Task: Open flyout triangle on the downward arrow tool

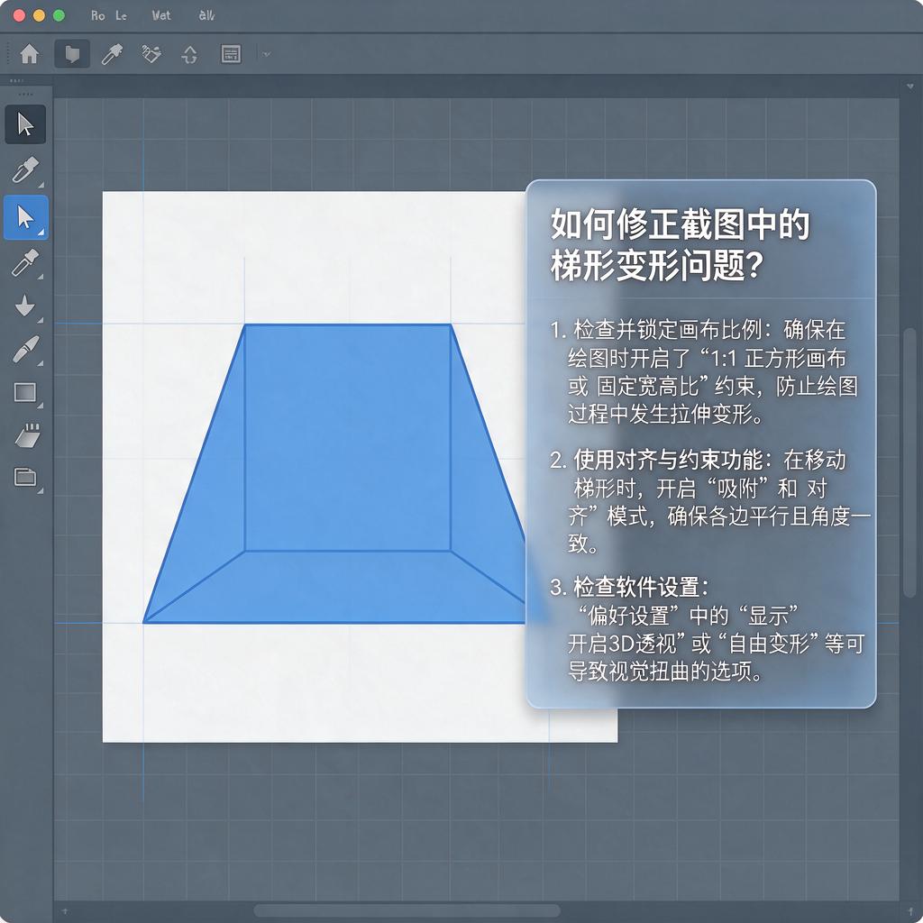Action: [41, 320]
